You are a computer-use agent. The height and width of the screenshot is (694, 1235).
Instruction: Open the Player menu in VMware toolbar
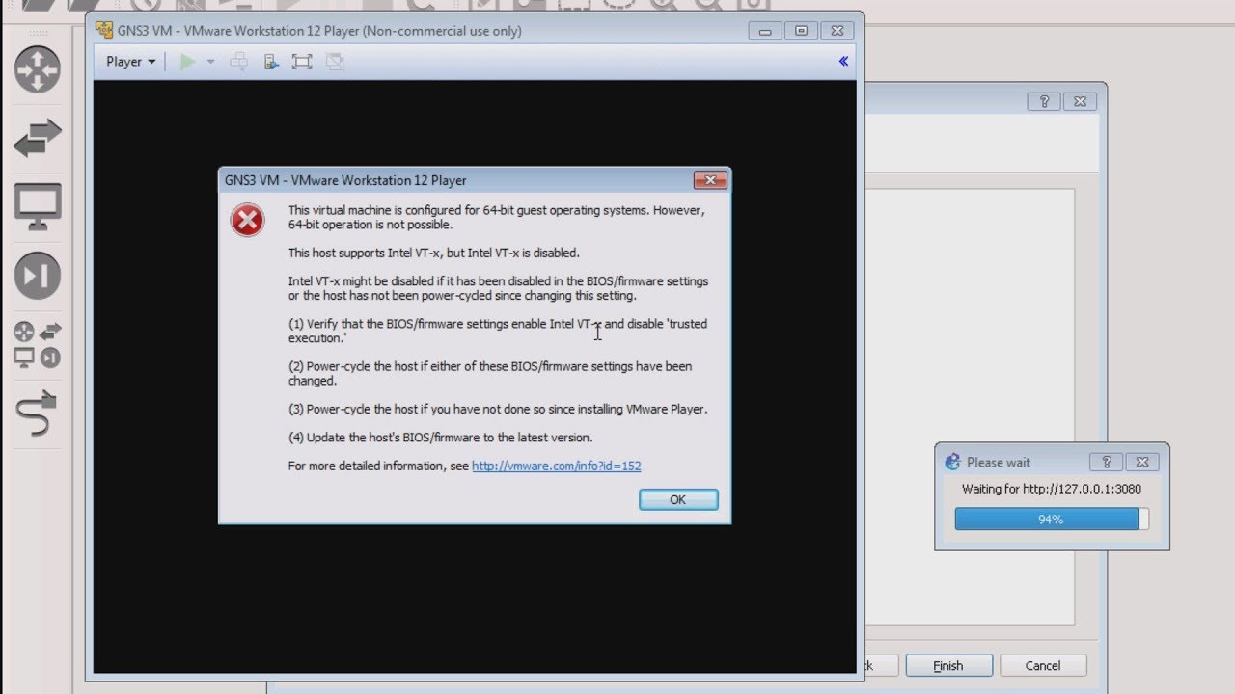130,62
